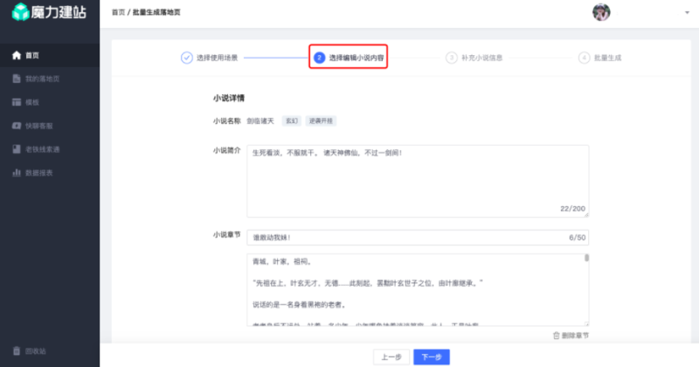Click the document icon beside 我的落地页

(17, 79)
